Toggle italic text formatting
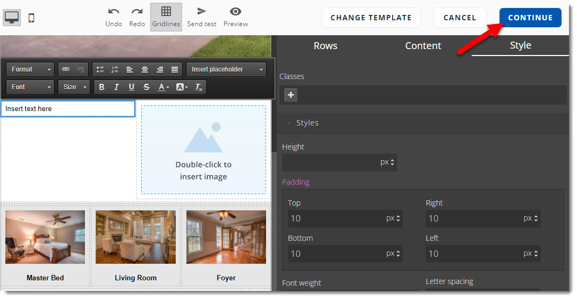Screen dimensions: 577x299 (x=116, y=87)
